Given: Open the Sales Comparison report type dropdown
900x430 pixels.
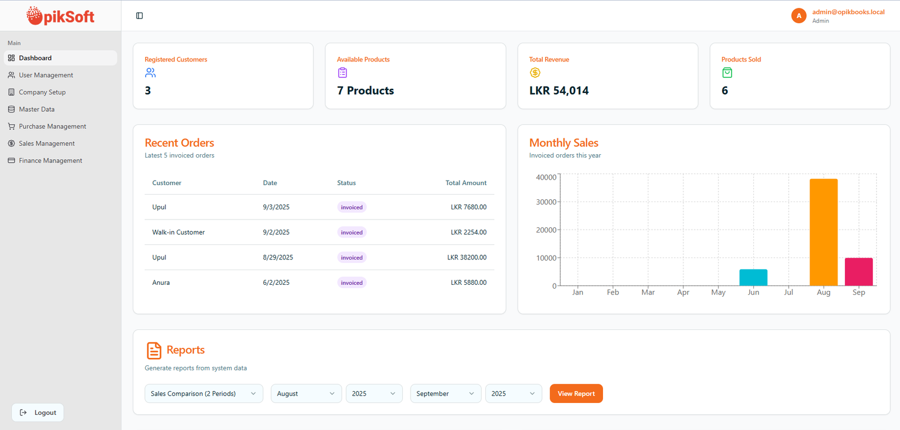Looking at the screenshot, I should (203, 393).
